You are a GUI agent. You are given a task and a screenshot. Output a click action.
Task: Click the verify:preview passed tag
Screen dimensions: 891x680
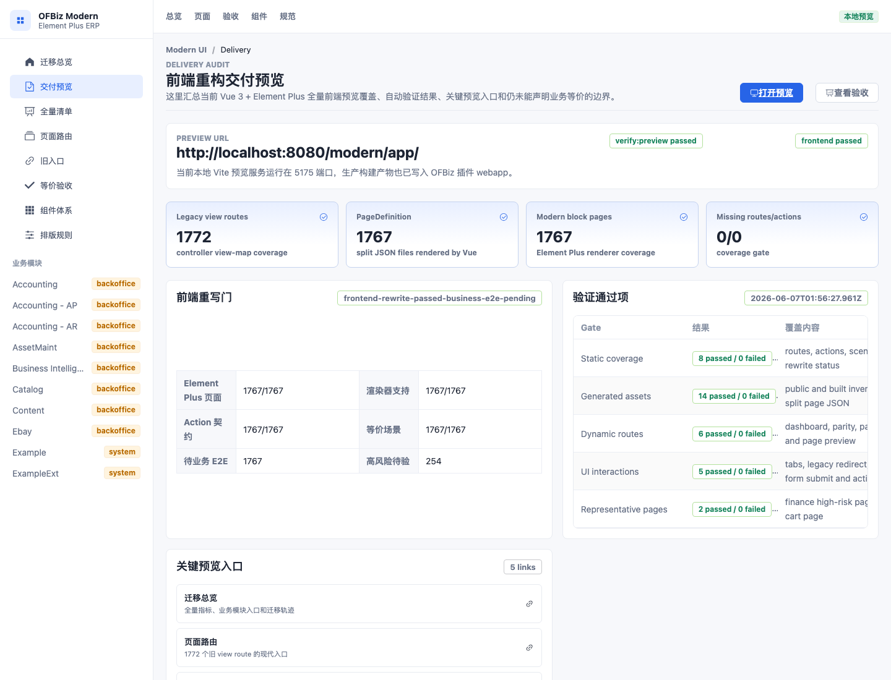656,141
